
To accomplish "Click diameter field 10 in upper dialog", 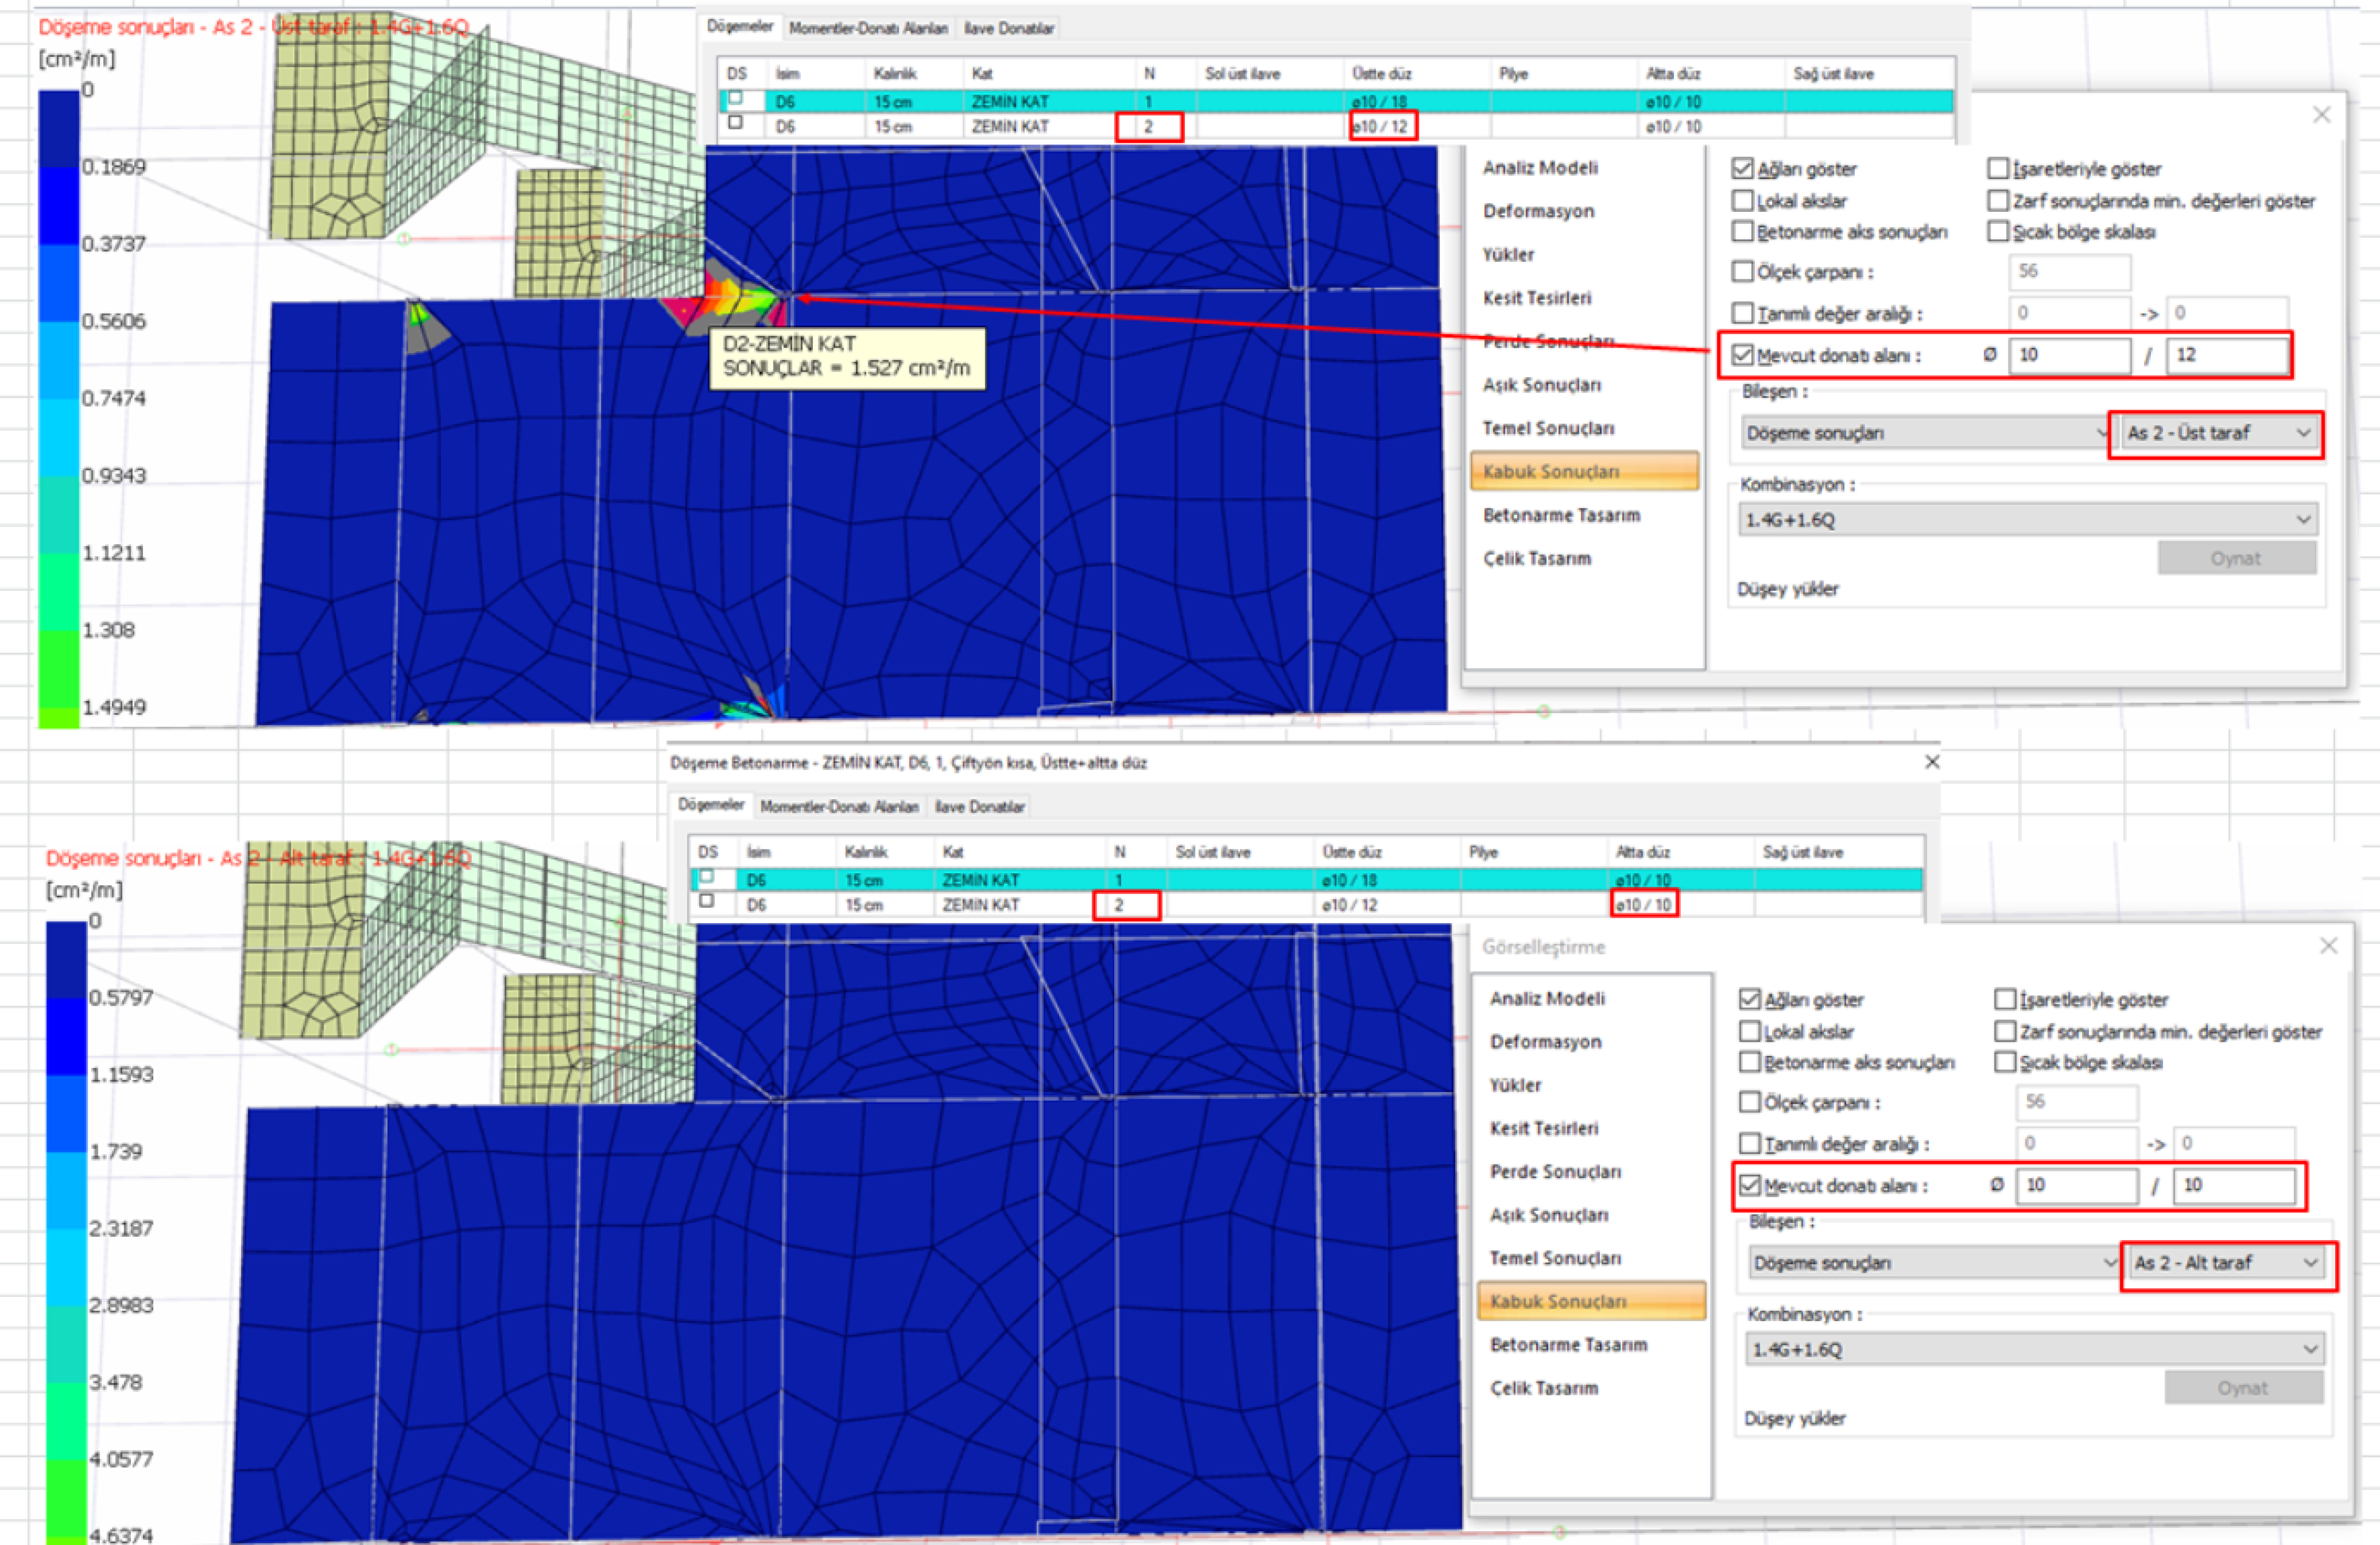I will 2070,355.
